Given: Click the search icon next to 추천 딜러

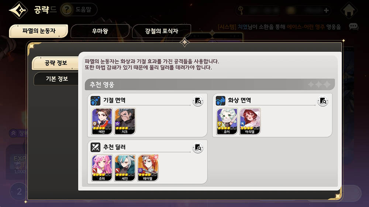Looking at the screenshot, I should point(198,148).
